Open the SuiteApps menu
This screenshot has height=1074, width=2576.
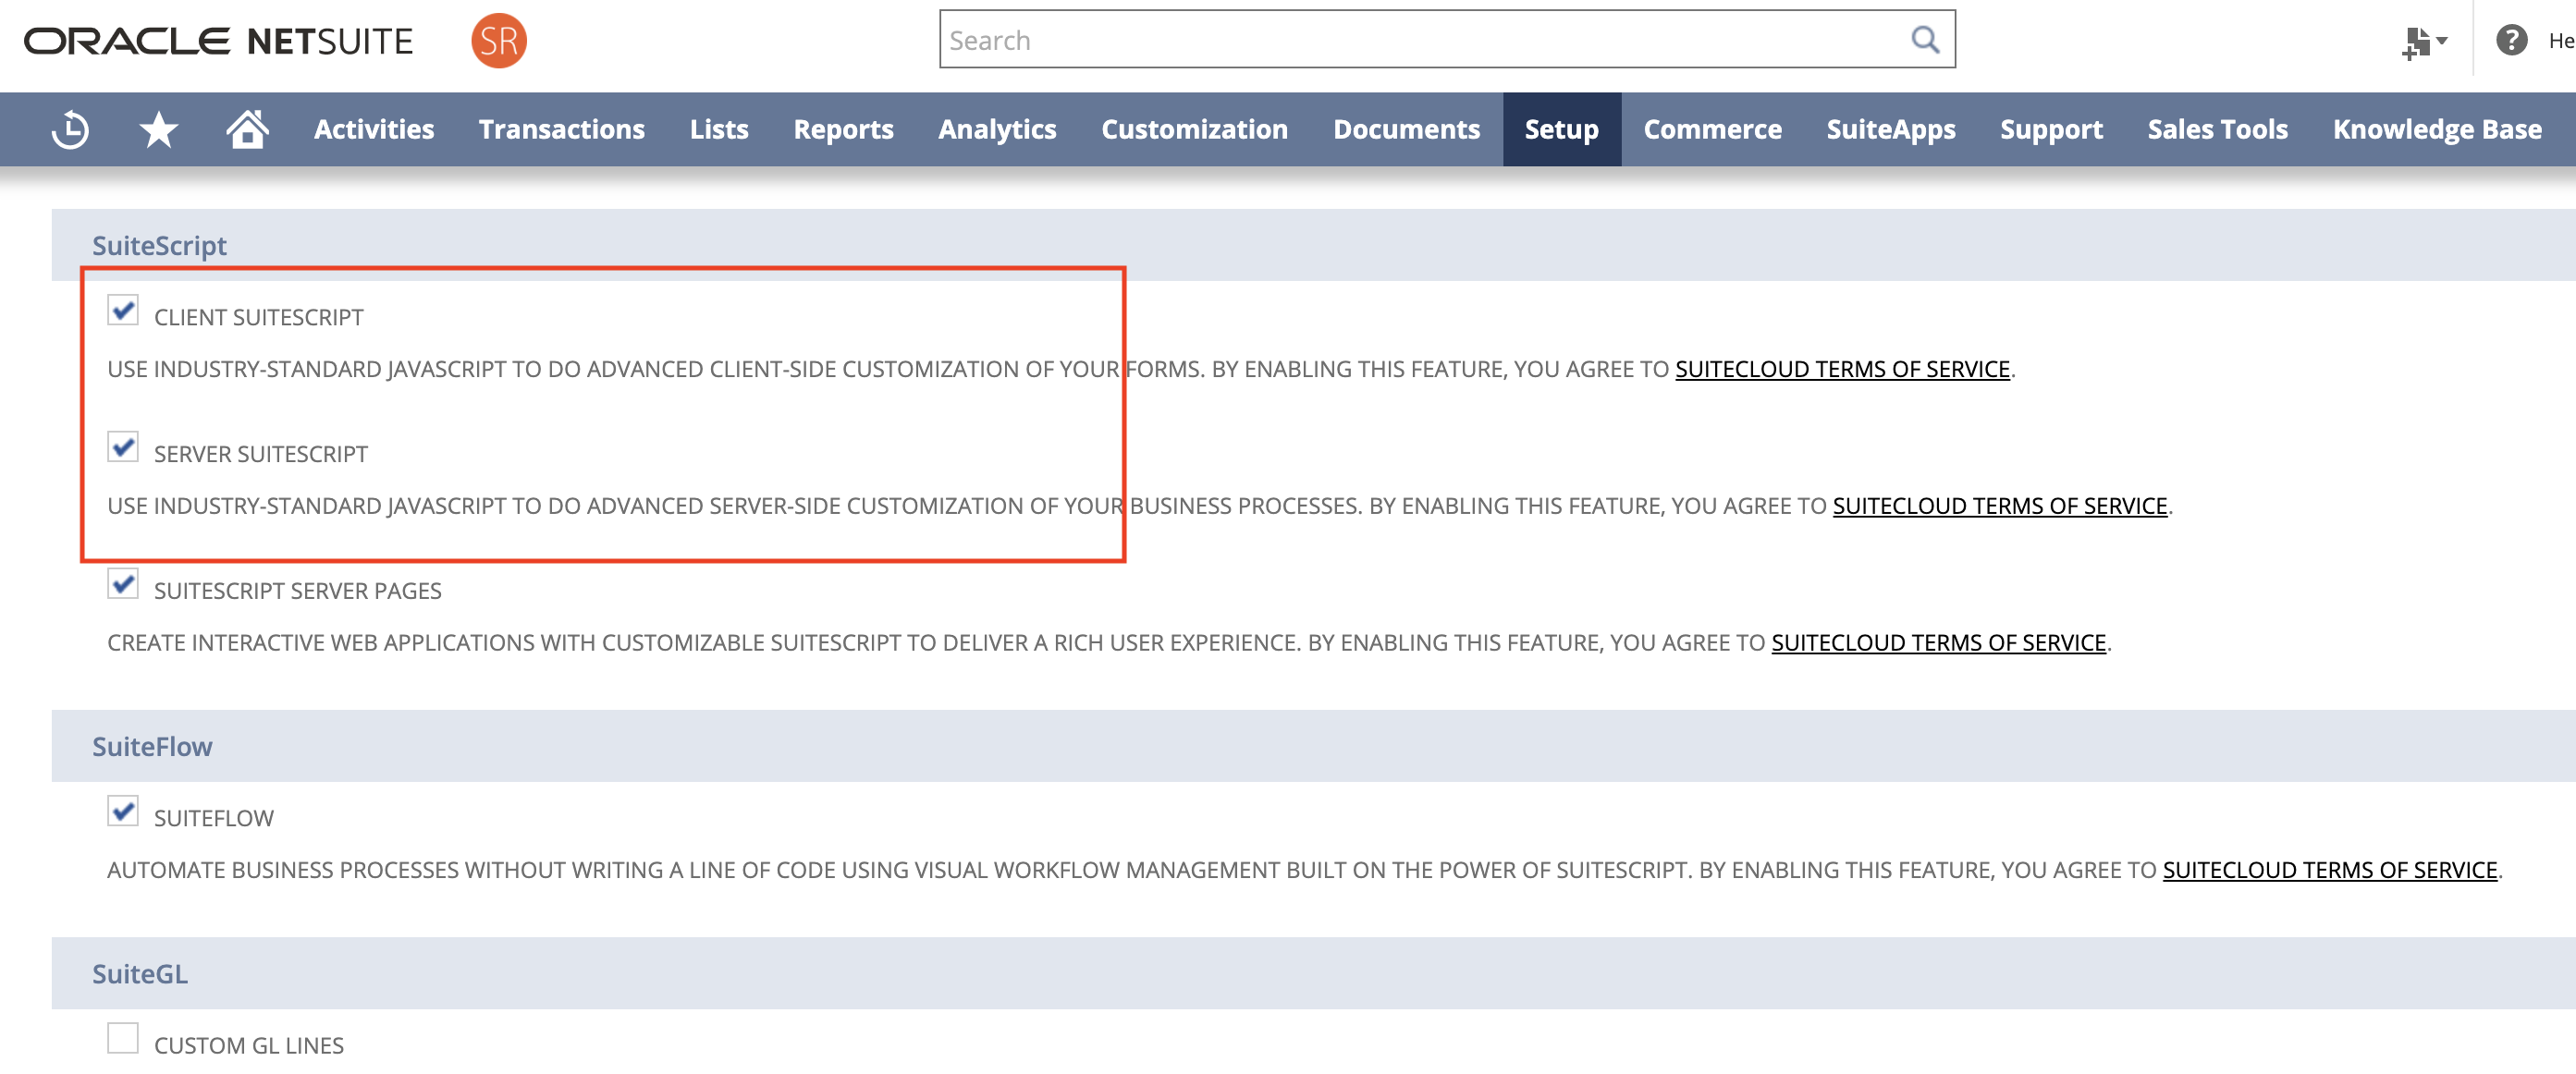(1890, 130)
